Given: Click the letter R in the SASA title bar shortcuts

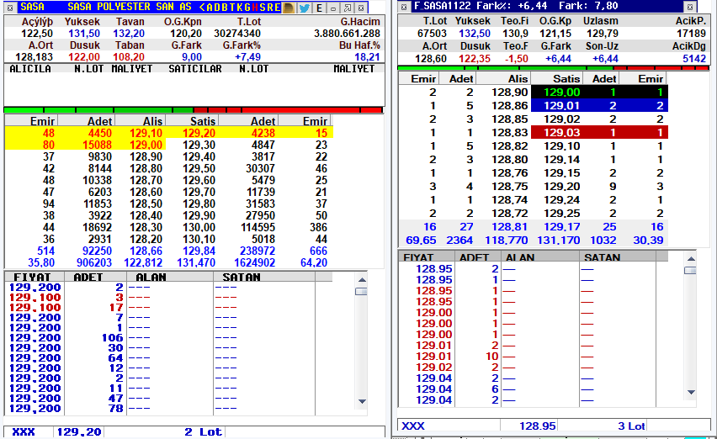Looking at the screenshot, I should [x=270, y=8].
